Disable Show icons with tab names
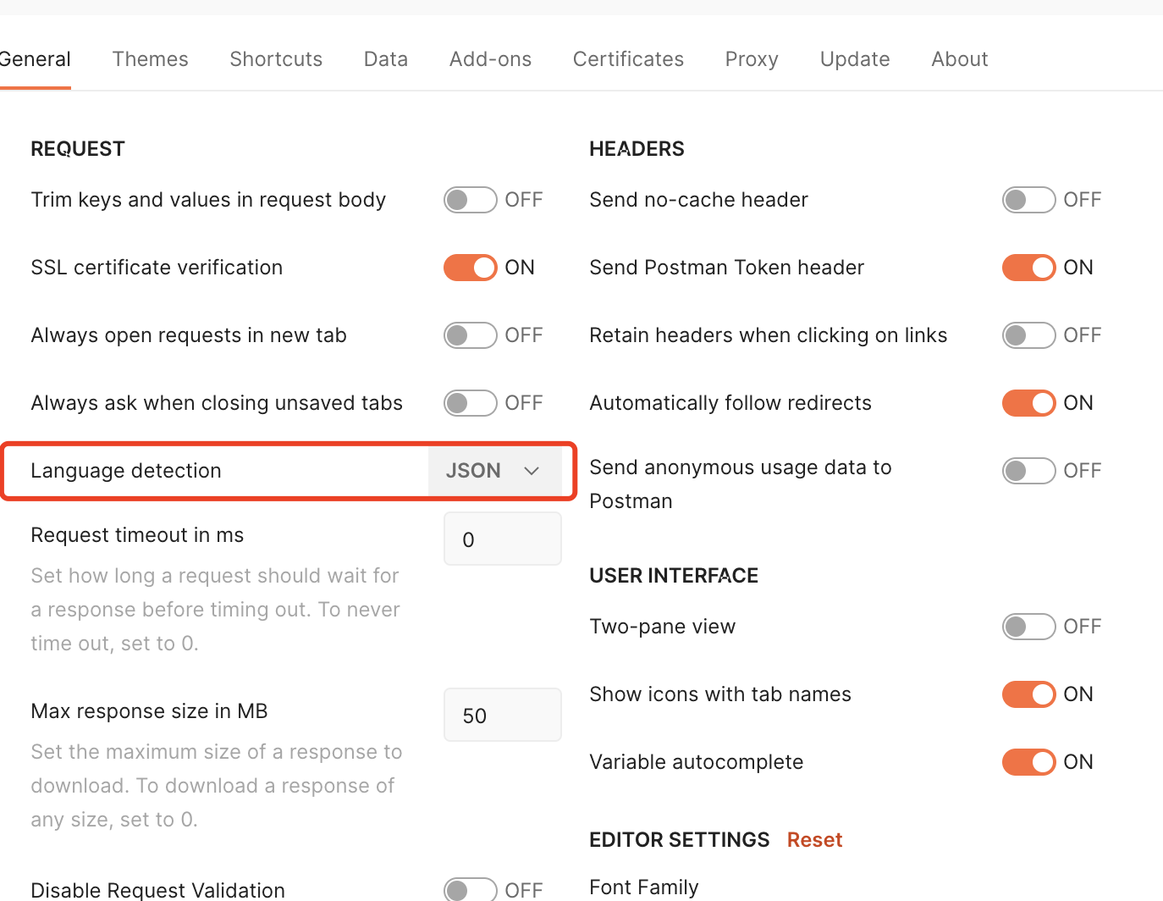The width and height of the screenshot is (1163, 901). (x=1028, y=694)
